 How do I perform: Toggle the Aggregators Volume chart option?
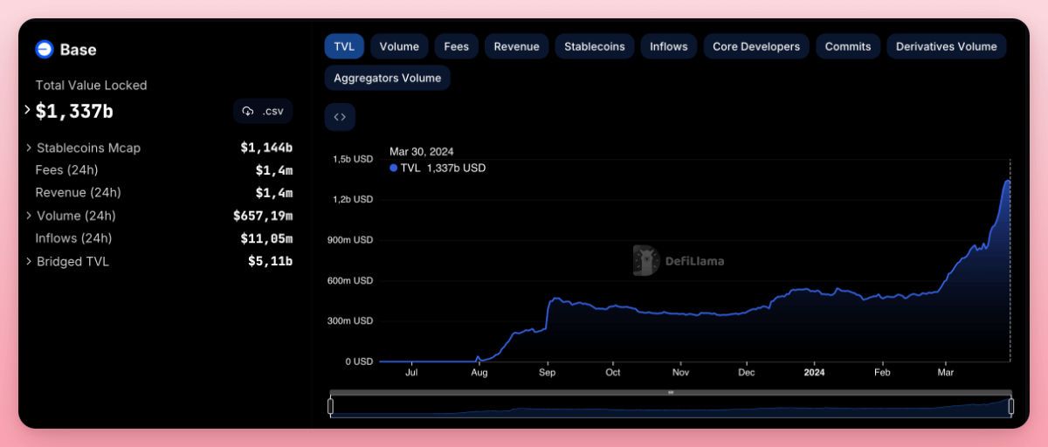[388, 78]
